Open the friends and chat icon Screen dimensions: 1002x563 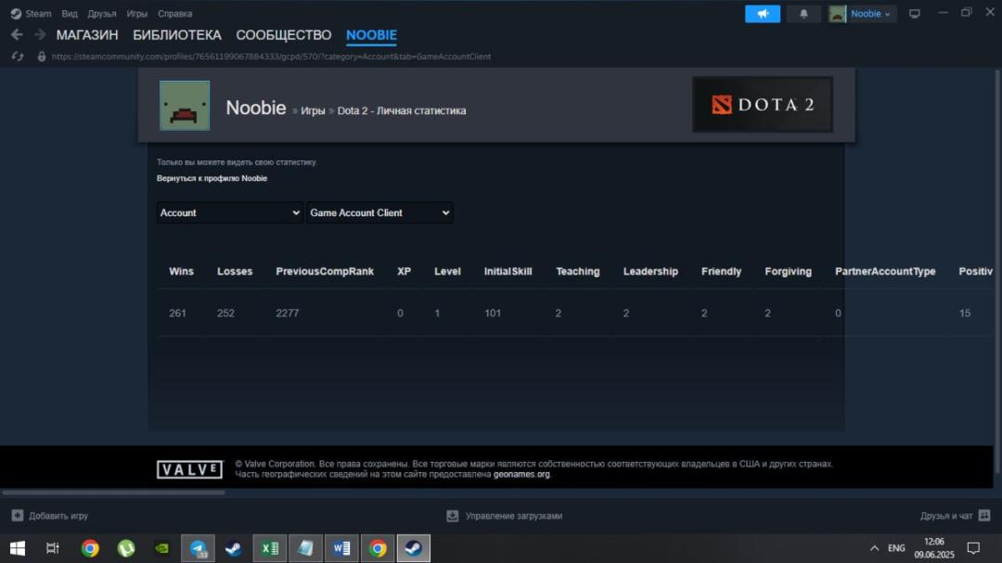point(984,515)
